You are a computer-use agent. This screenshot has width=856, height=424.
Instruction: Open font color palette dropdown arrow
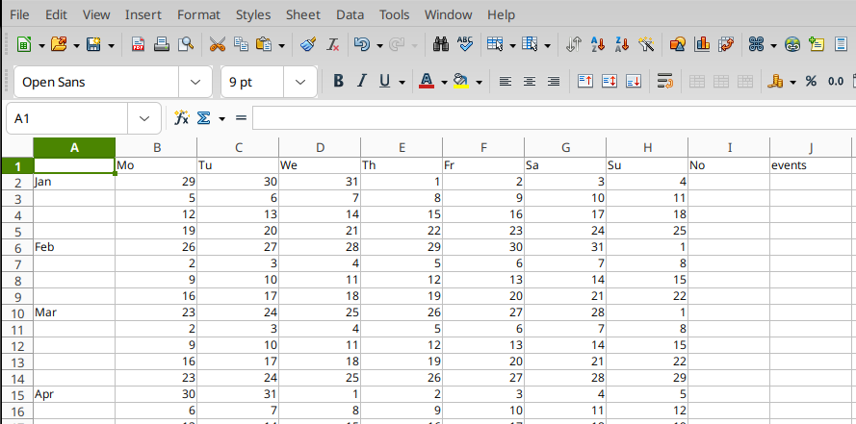[444, 83]
